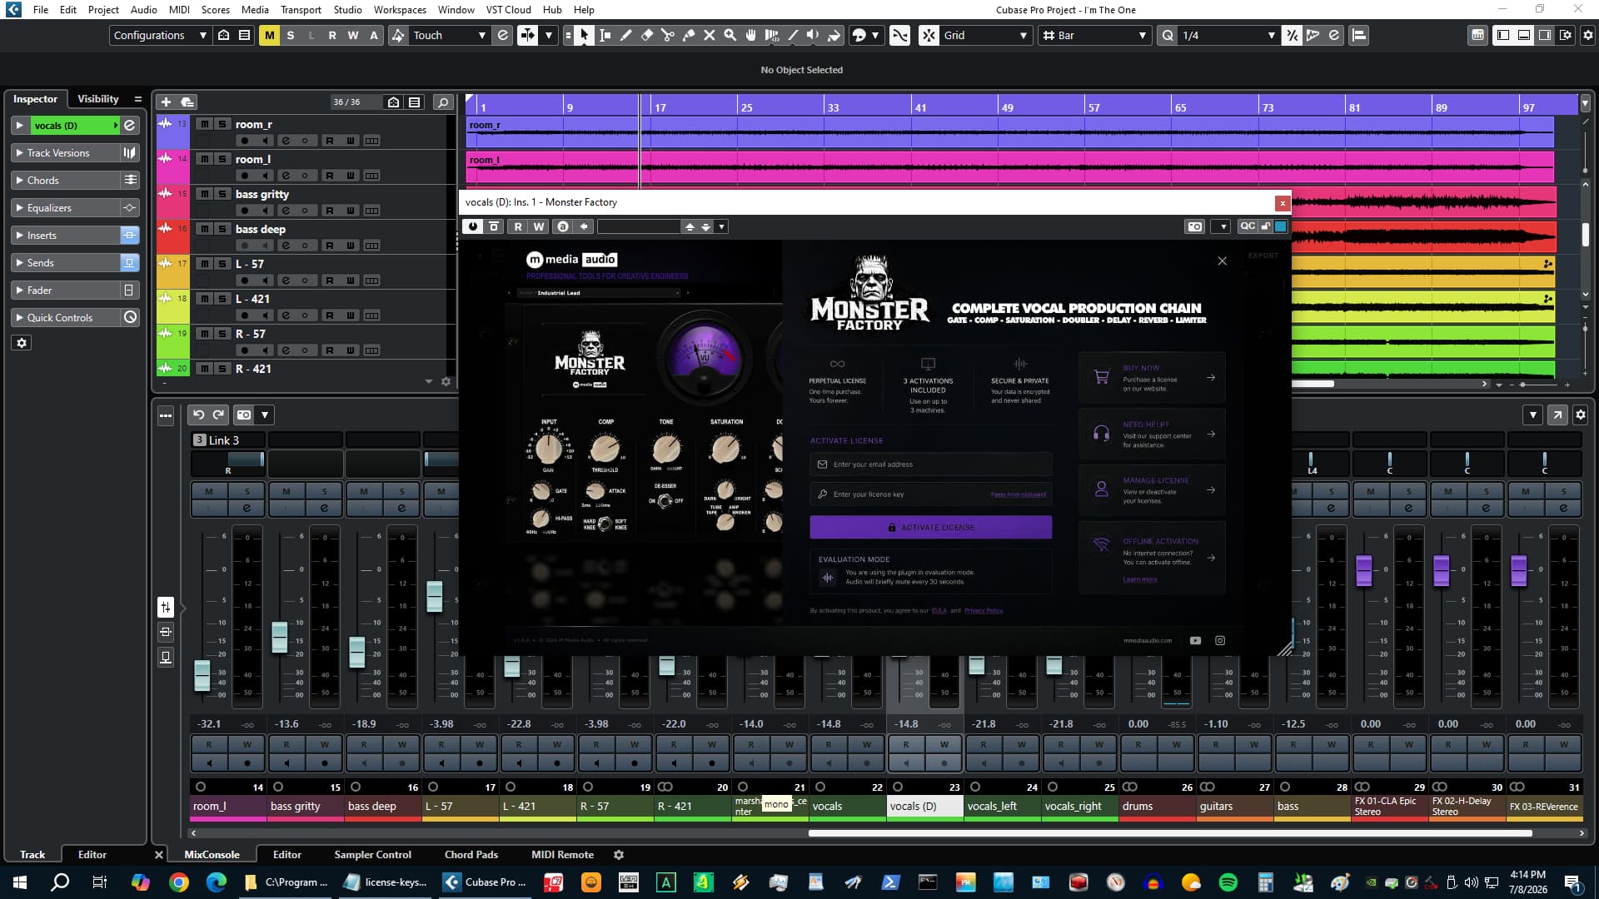Image resolution: width=1599 pixels, height=899 pixels.
Task: Select the Zoom magnifier tool
Action: pyautogui.click(x=730, y=35)
